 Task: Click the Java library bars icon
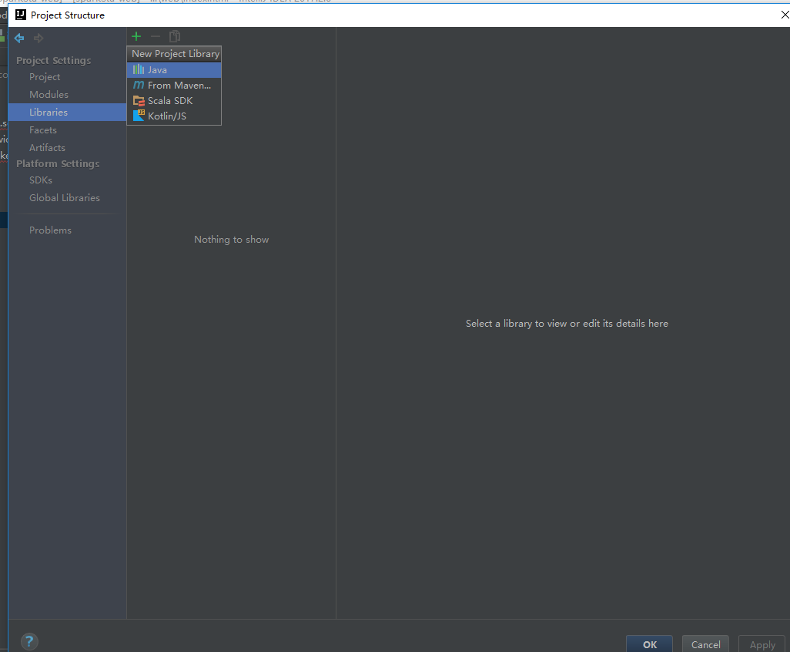pos(138,69)
